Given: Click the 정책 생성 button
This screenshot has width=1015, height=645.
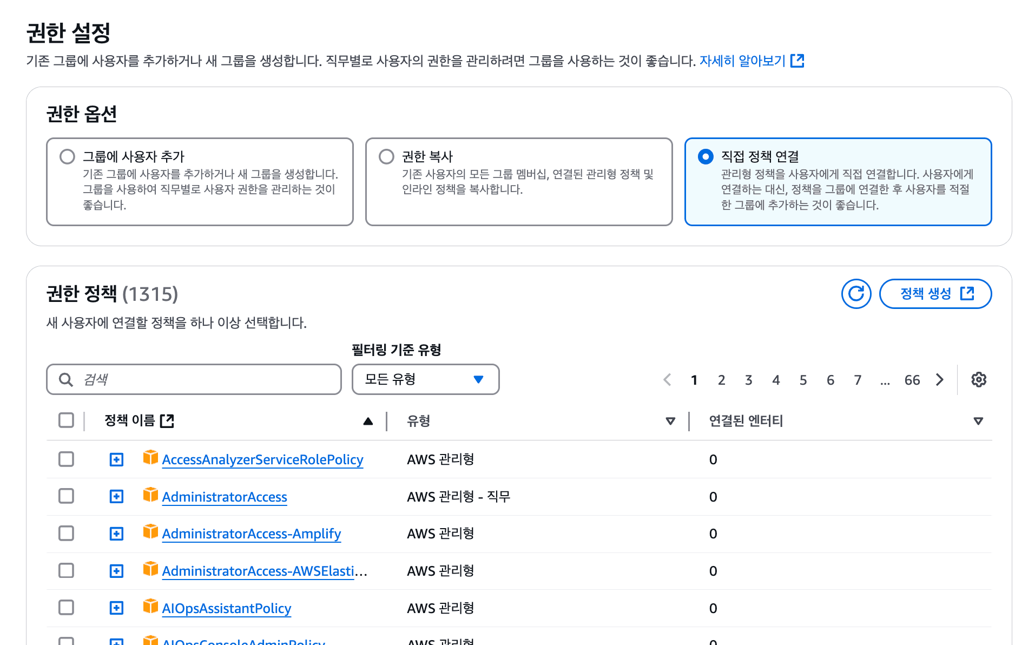Looking at the screenshot, I should tap(935, 294).
